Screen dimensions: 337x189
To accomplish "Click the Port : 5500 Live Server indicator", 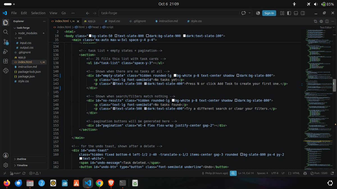I will (x=319, y=173).
